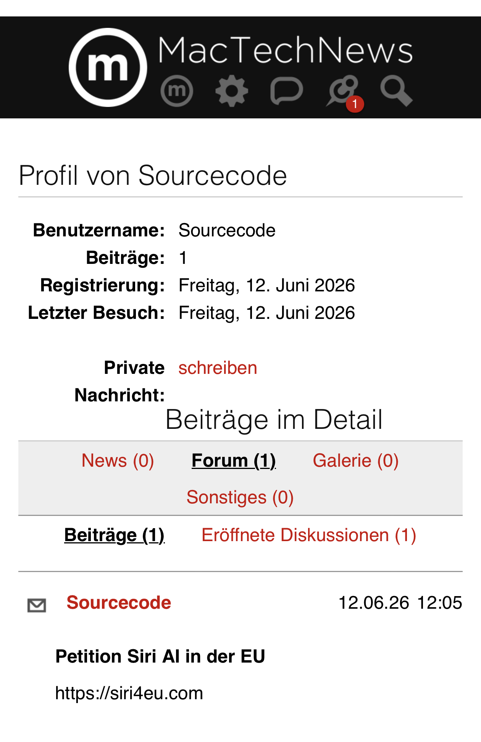The width and height of the screenshot is (481, 742).
Task: Click the envelope icon beside Sourcecode post
Action: [x=37, y=605]
